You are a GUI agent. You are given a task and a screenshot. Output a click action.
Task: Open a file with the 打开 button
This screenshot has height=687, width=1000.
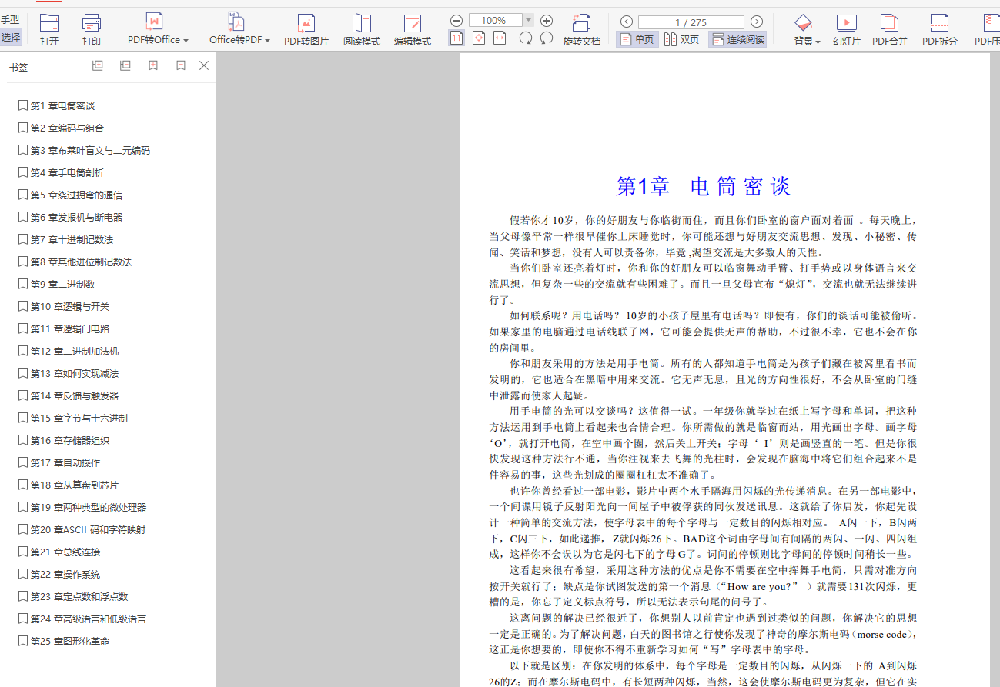pyautogui.click(x=49, y=30)
